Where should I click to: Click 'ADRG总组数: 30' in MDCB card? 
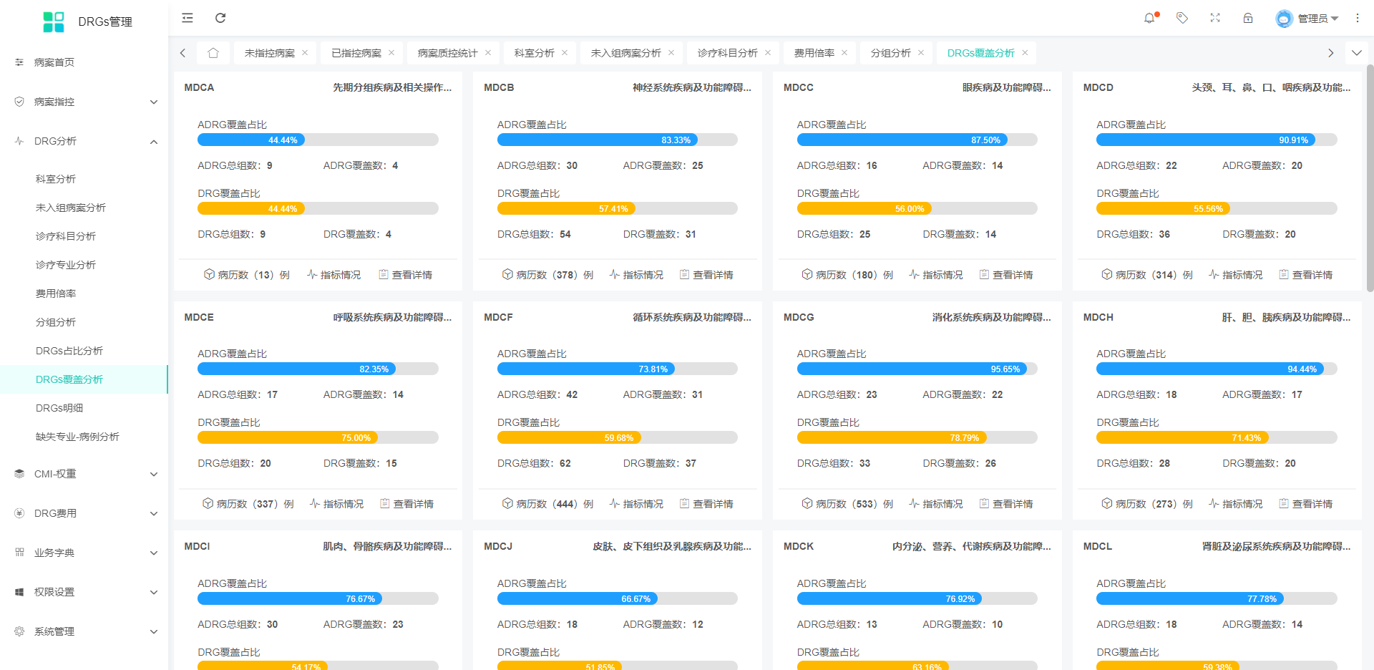pyautogui.click(x=537, y=165)
